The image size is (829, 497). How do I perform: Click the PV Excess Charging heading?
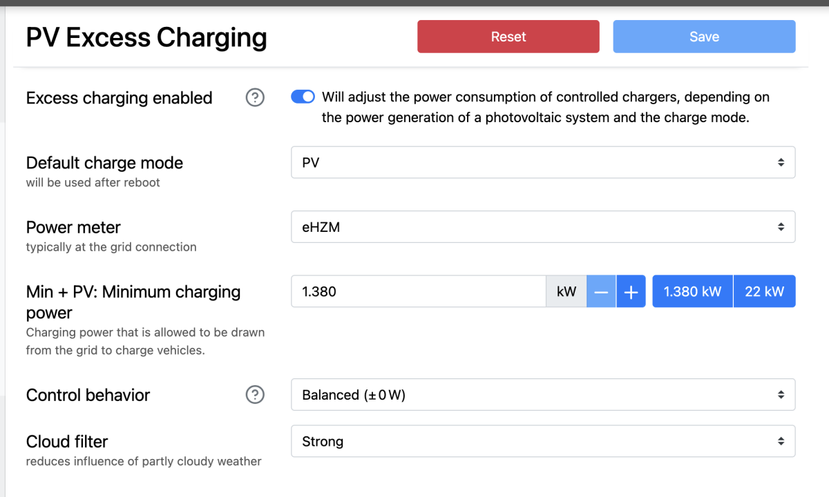(146, 37)
